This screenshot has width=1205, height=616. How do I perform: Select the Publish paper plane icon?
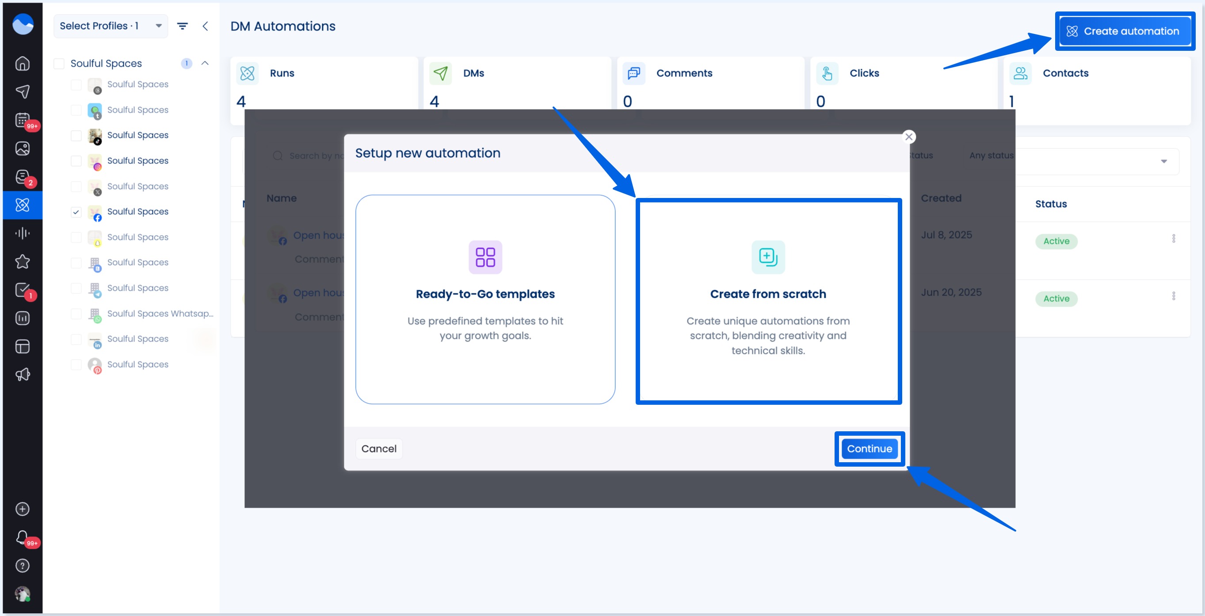click(x=23, y=91)
